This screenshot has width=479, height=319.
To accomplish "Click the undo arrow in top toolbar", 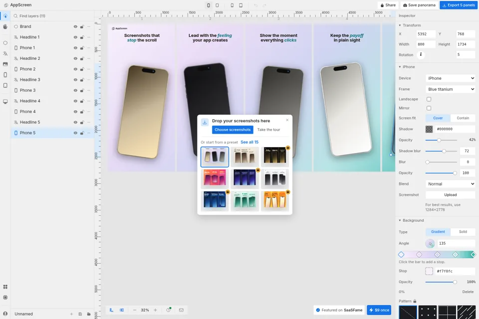I will pos(255,5).
